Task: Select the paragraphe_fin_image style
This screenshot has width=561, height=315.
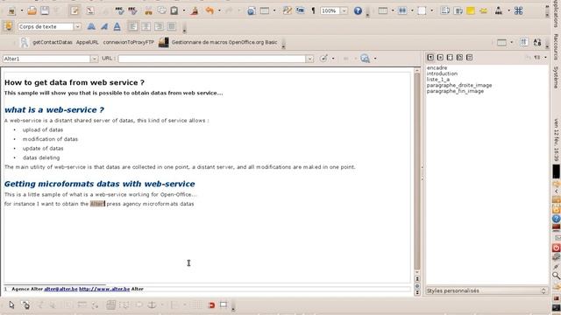Action: (455, 91)
